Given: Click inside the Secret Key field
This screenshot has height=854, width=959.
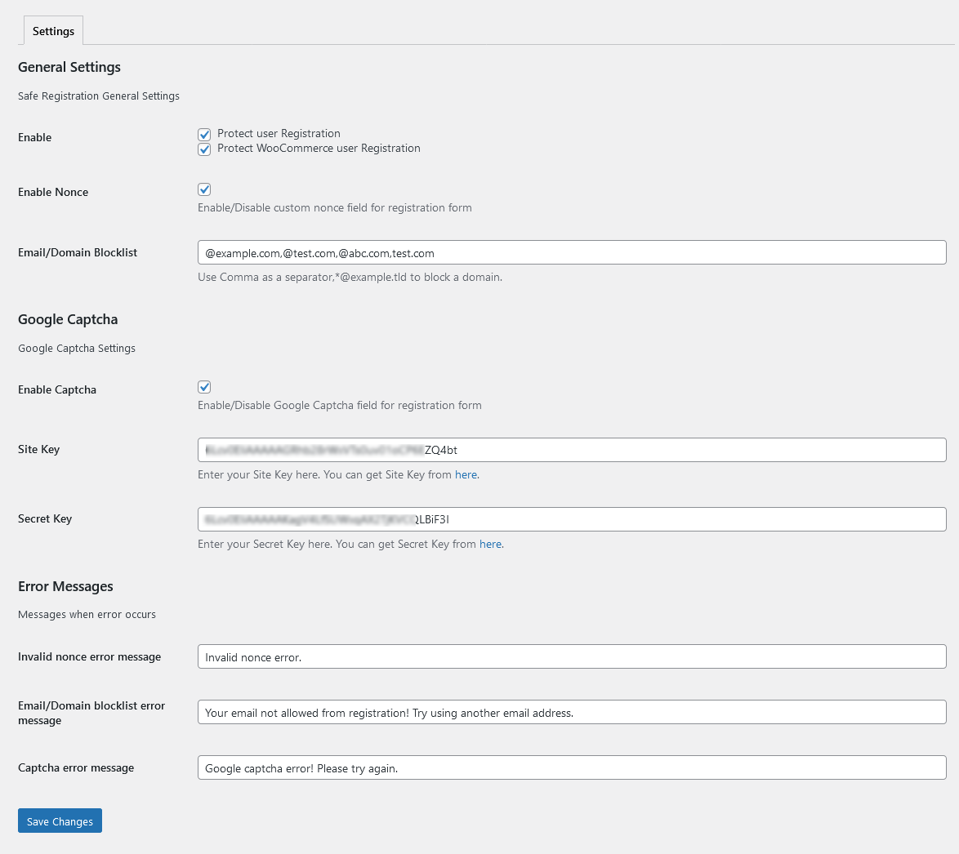Looking at the screenshot, I should click(x=571, y=519).
